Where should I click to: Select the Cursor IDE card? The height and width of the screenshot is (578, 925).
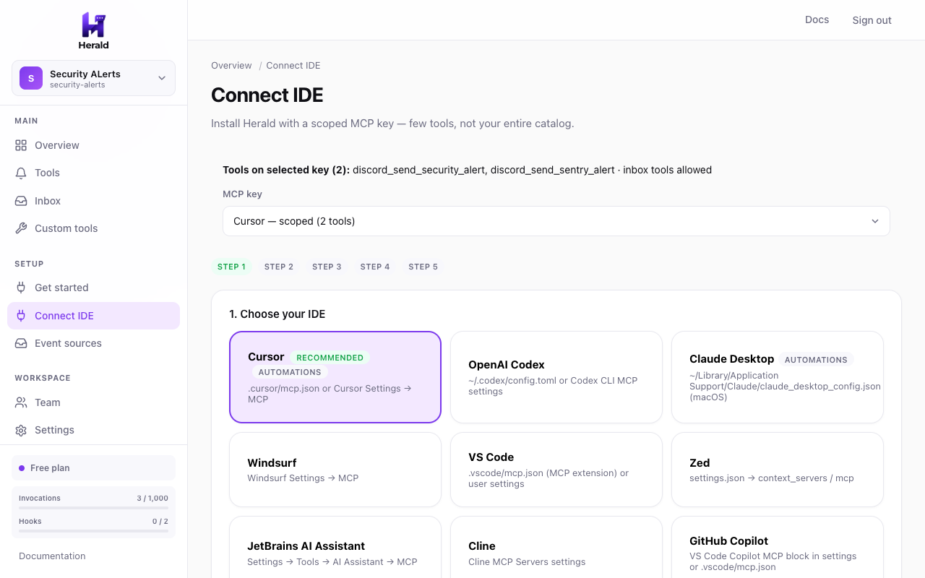tap(335, 377)
